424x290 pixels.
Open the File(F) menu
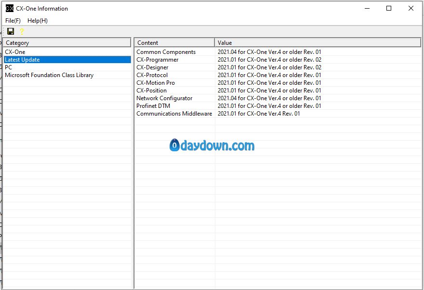click(13, 21)
